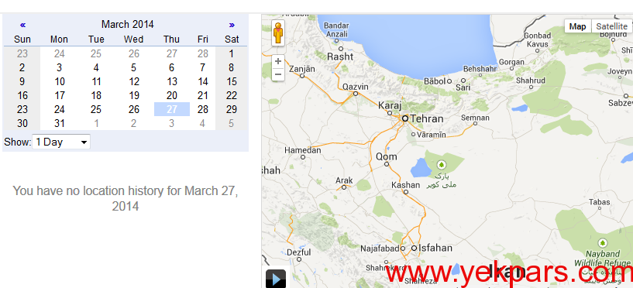This screenshot has width=633, height=288.
Task: Select March 10 in calendar
Action: [x=60, y=81]
